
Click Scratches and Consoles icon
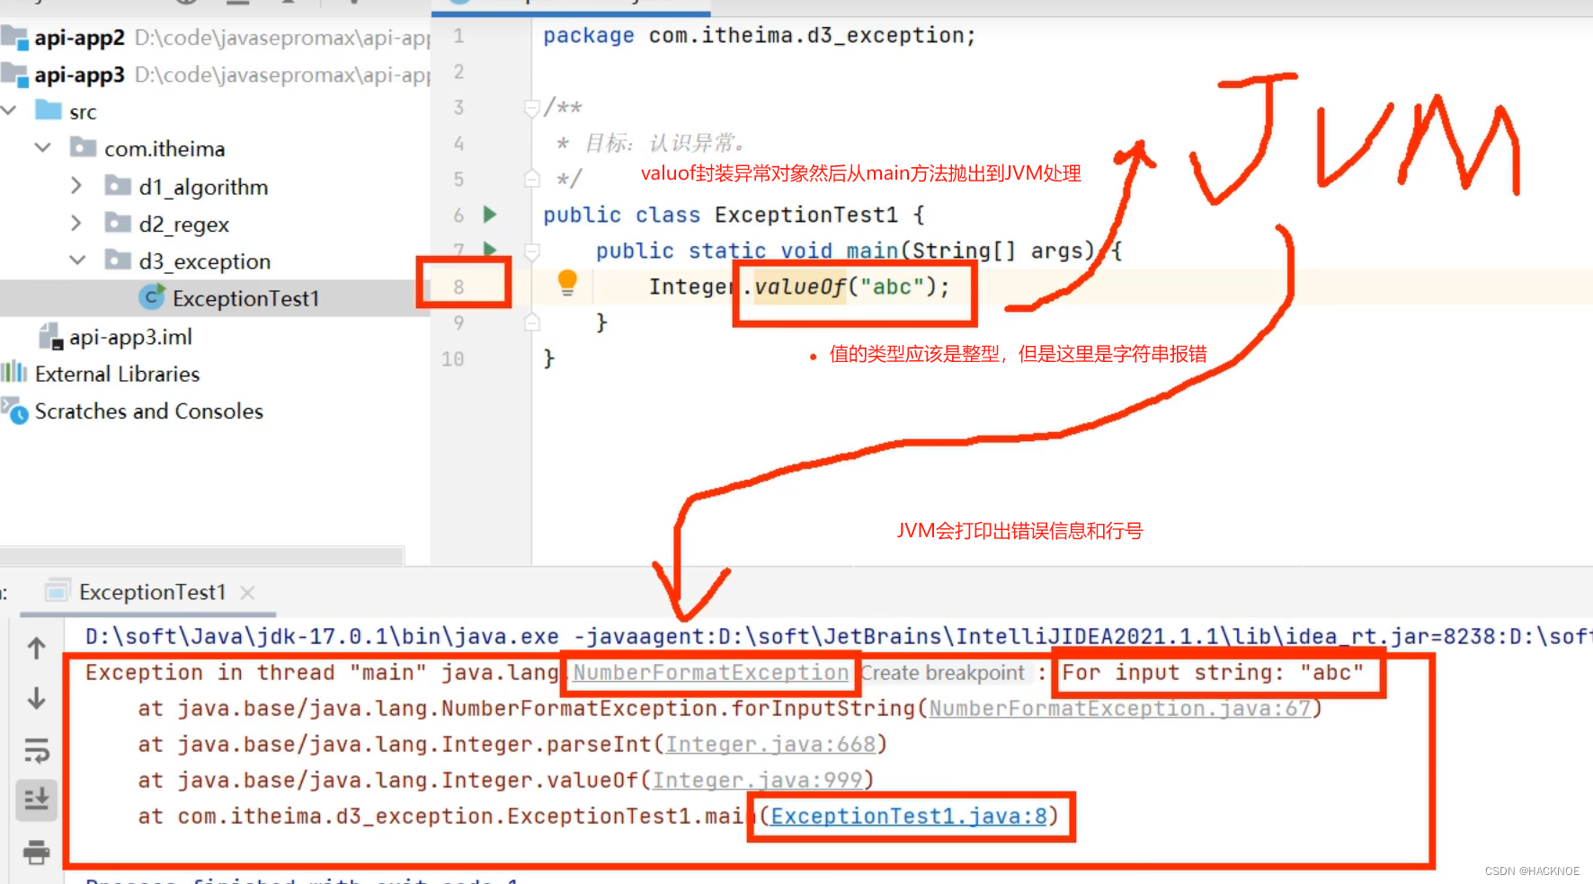(15, 411)
